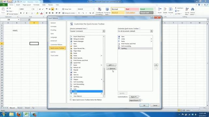This screenshot has width=209, height=117.
Task: Apply bold formatting in the ribbon
Action: pyautogui.click(x=21, y=13)
